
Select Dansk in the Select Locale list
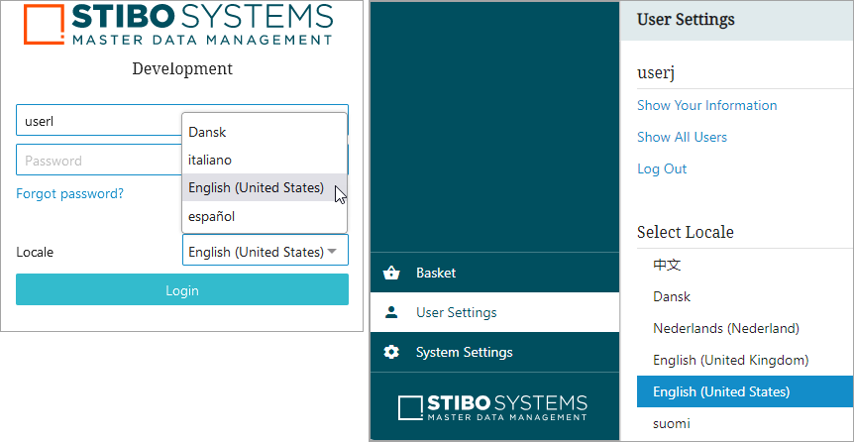[x=745, y=296]
